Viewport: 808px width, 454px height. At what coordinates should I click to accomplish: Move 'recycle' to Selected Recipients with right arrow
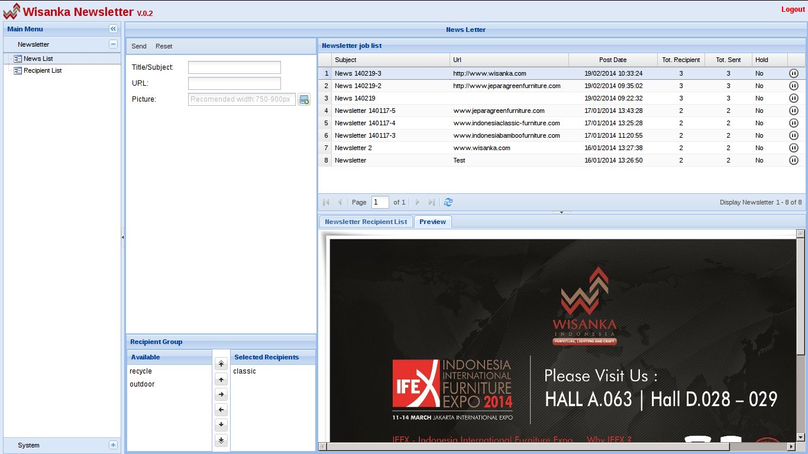pyautogui.click(x=221, y=394)
